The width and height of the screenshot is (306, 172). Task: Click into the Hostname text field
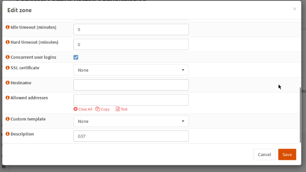[131, 85]
